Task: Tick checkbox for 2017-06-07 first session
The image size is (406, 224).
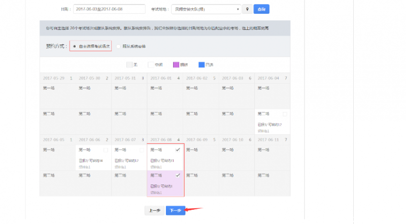Action: 142,150
